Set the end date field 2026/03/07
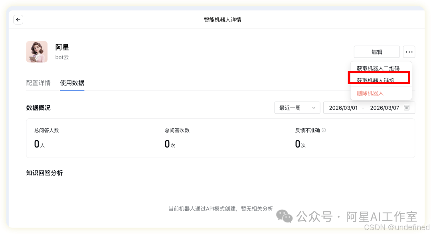 [385, 108]
